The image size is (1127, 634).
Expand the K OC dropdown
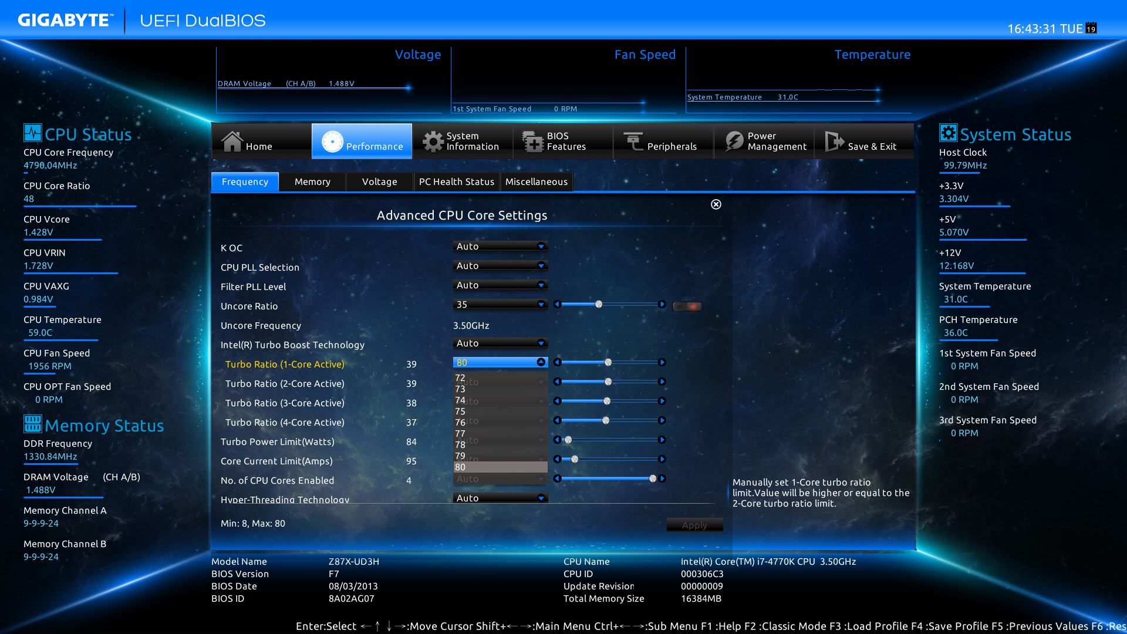click(x=500, y=247)
